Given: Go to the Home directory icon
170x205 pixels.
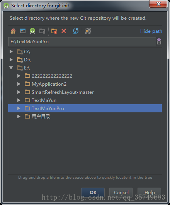Looking at the screenshot, I should point(13,31).
